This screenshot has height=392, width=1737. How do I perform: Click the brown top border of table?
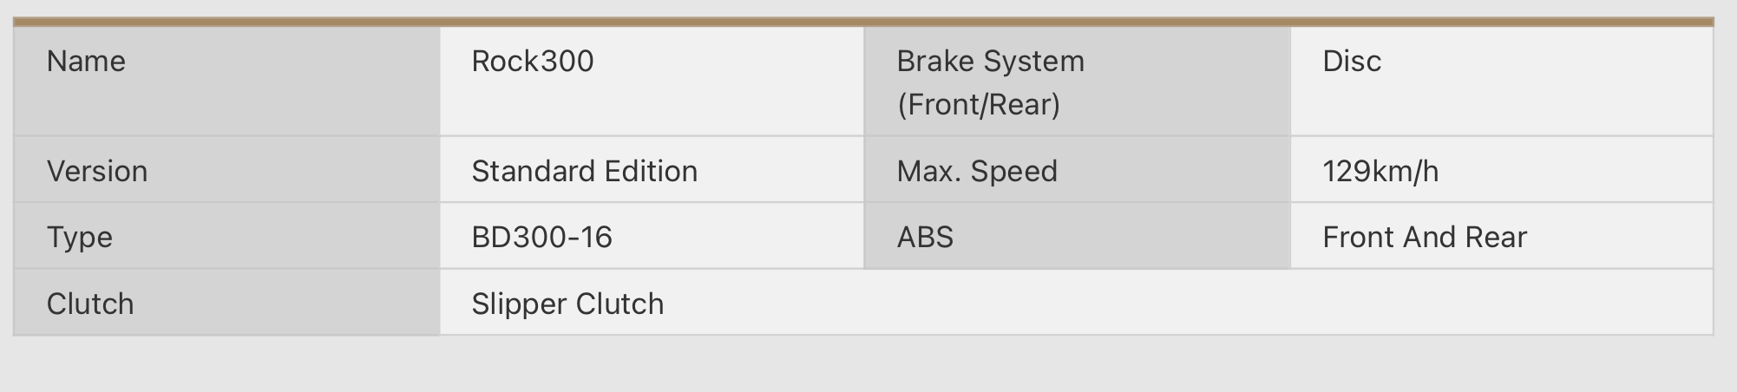pyautogui.click(x=863, y=22)
